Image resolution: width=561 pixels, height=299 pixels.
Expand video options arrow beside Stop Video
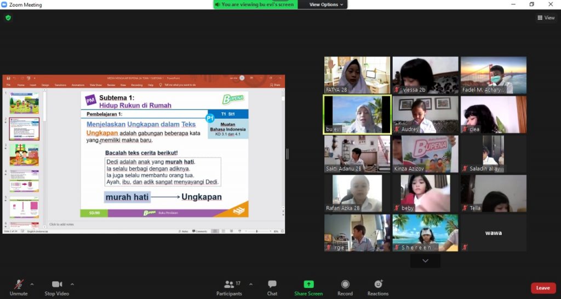[72, 284]
